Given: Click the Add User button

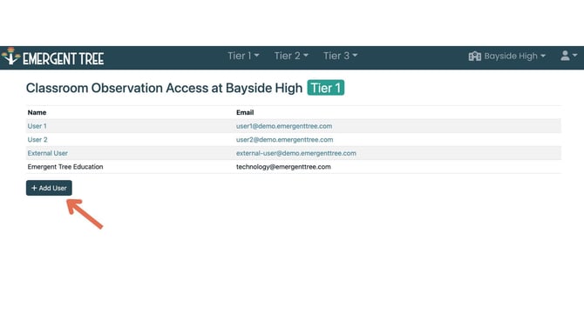Looking at the screenshot, I should point(49,188).
